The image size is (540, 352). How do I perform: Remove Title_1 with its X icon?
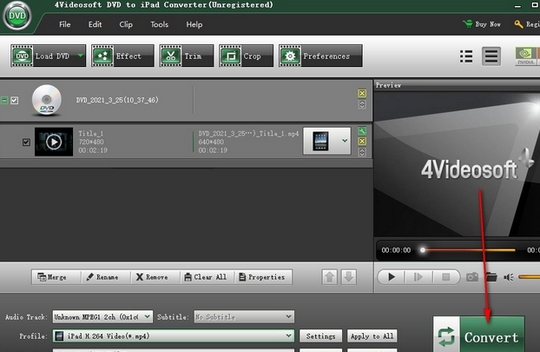pyautogui.click(x=362, y=141)
